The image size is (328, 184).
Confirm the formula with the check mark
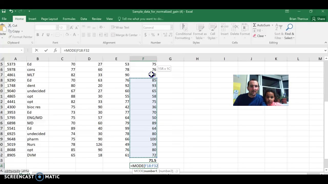click(x=46, y=50)
